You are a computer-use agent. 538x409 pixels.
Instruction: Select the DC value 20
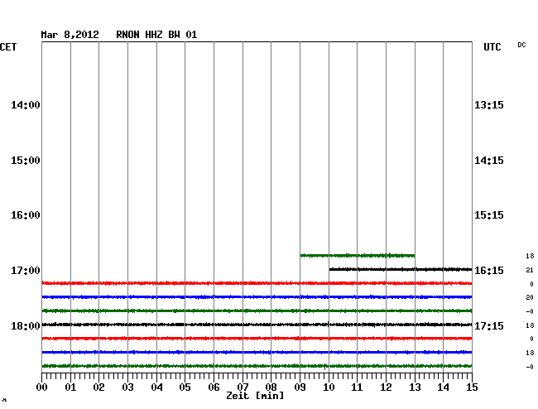click(530, 297)
